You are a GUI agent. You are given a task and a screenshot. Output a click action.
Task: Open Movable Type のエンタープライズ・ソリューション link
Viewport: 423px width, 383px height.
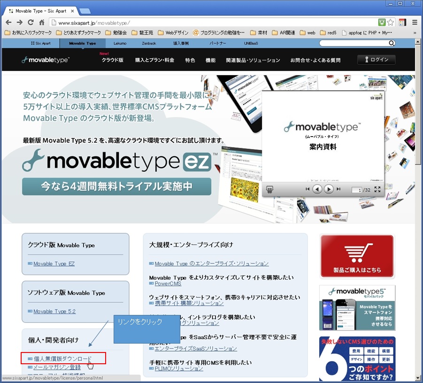[x=212, y=263]
